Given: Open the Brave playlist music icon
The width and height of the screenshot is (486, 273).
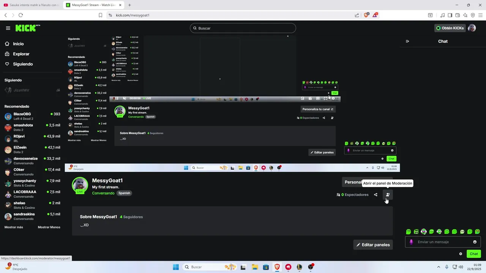Looking at the screenshot, I should pos(442,15).
